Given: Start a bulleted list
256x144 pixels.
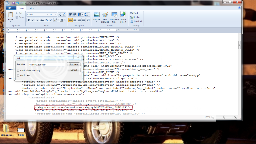Looking at the screenshot, I should click(x=80, y=14).
